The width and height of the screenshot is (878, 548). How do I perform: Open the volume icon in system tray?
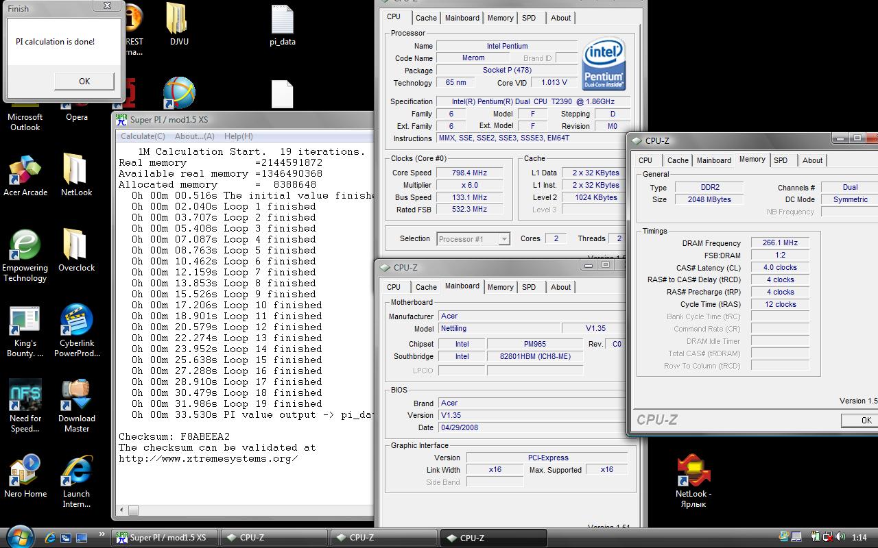[840, 538]
